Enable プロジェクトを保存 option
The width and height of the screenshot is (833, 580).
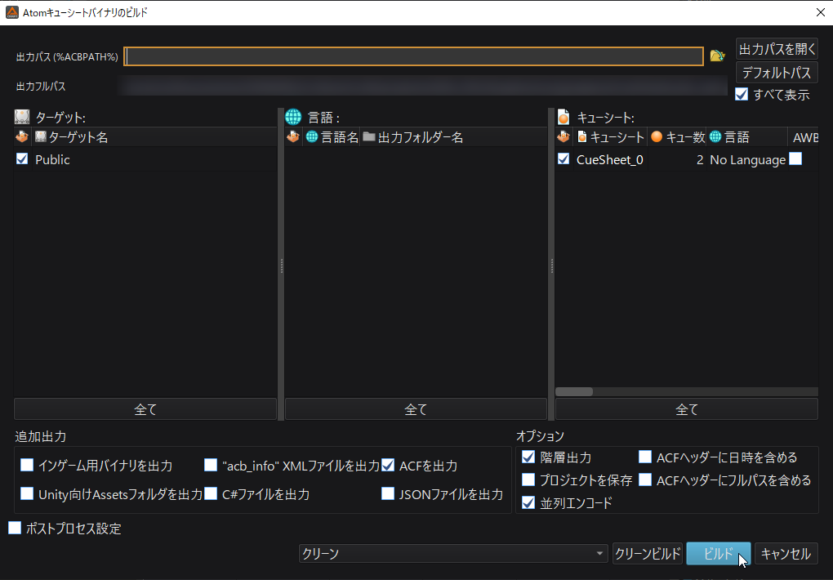pyautogui.click(x=528, y=480)
